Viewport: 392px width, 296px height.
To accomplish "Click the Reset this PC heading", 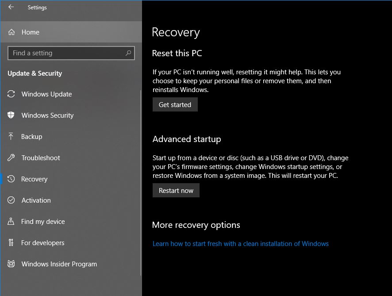I will coord(177,53).
